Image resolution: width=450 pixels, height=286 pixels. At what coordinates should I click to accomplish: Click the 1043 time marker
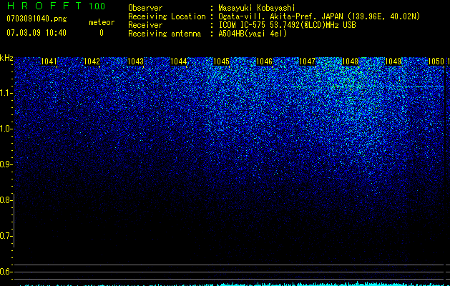tap(135, 61)
